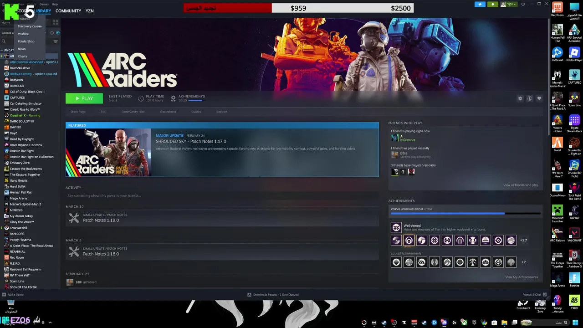Open the Discussions link
The width and height of the screenshot is (583, 328).
pos(168,112)
